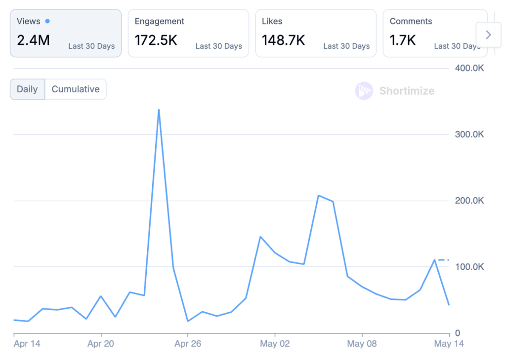Click the chart peak near 200K

tap(319, 196)
